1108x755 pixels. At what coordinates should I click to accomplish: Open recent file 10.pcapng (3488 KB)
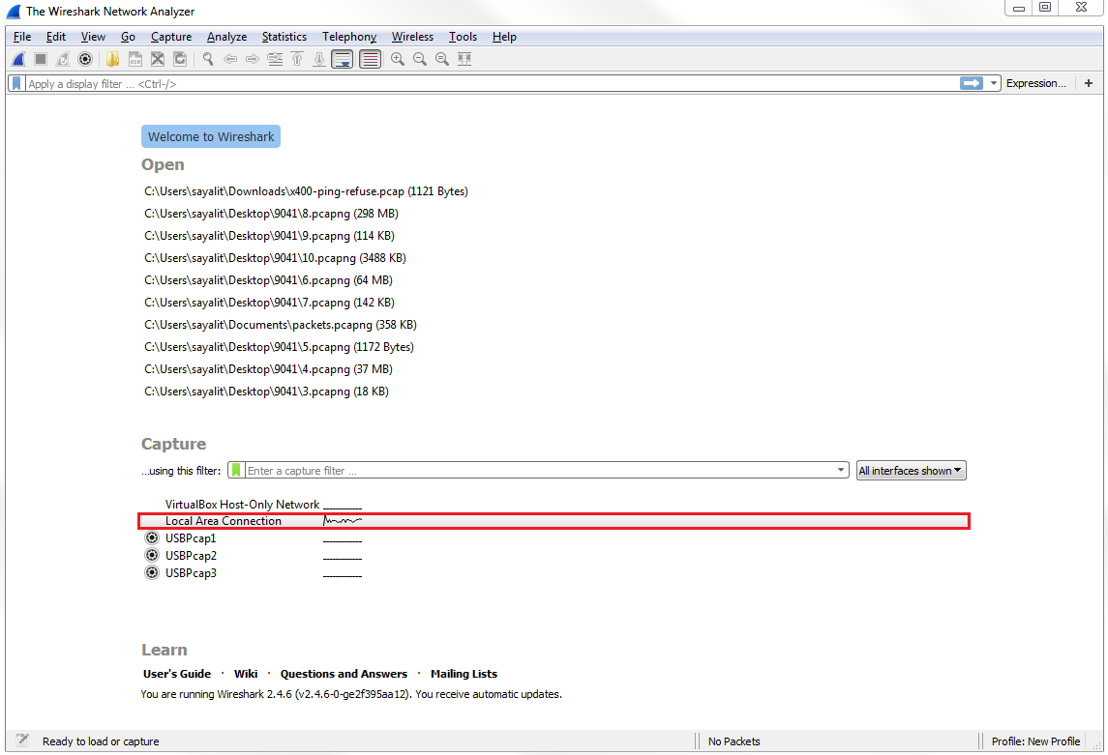275,258
